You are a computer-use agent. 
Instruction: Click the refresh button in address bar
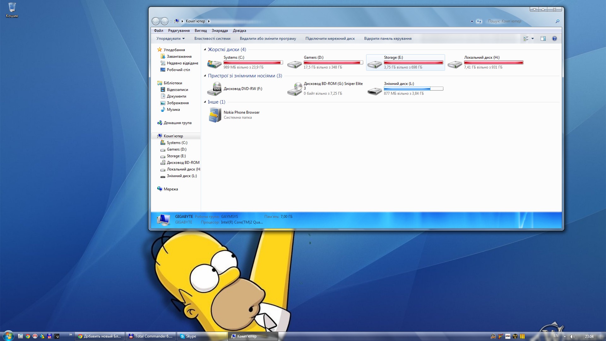pos(479,21)
